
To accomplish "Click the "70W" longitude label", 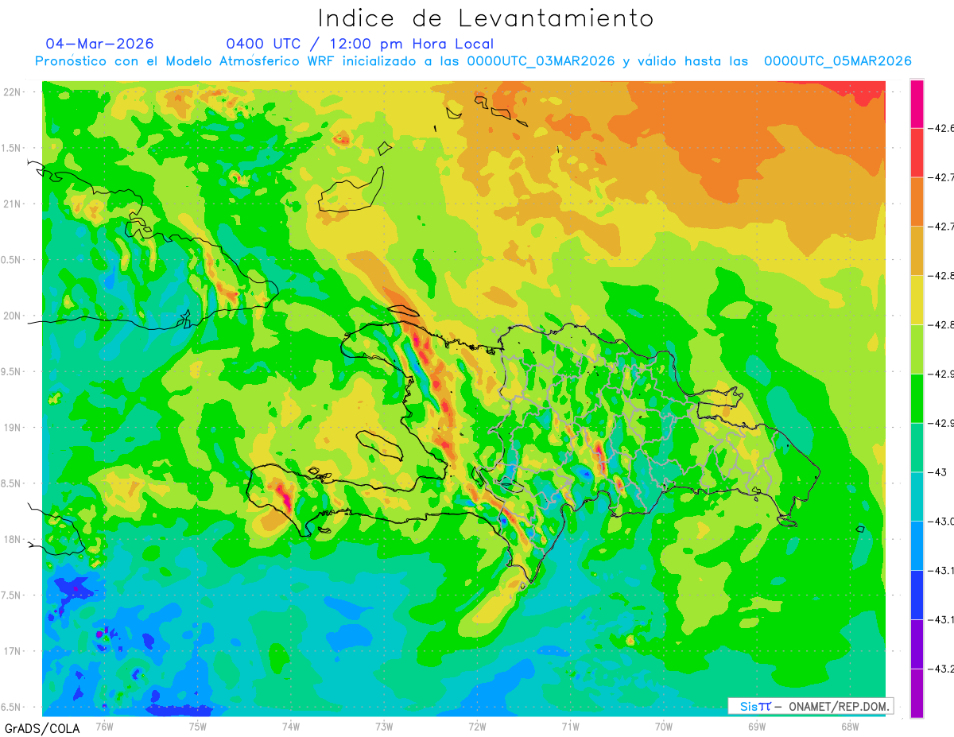I will click(663, 727).
